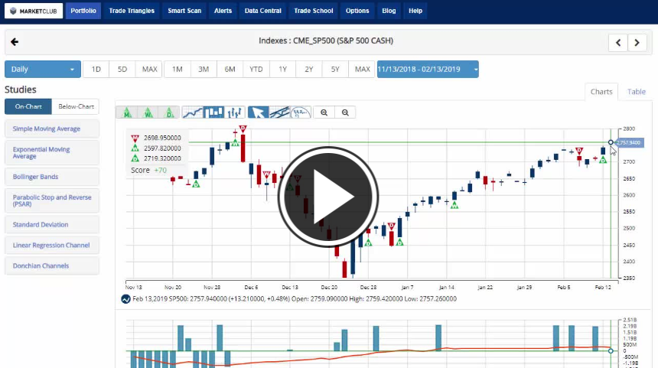Switch to OHLC bar chart style

(x=235, y=112)
